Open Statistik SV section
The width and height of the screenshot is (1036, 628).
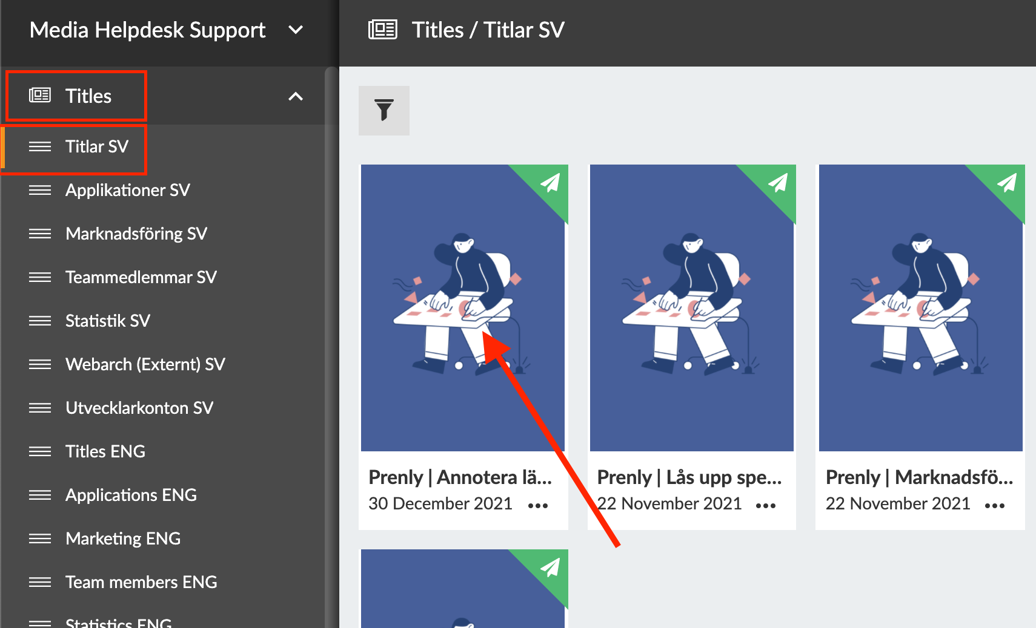pyautogui.click(x=107, y=321)
